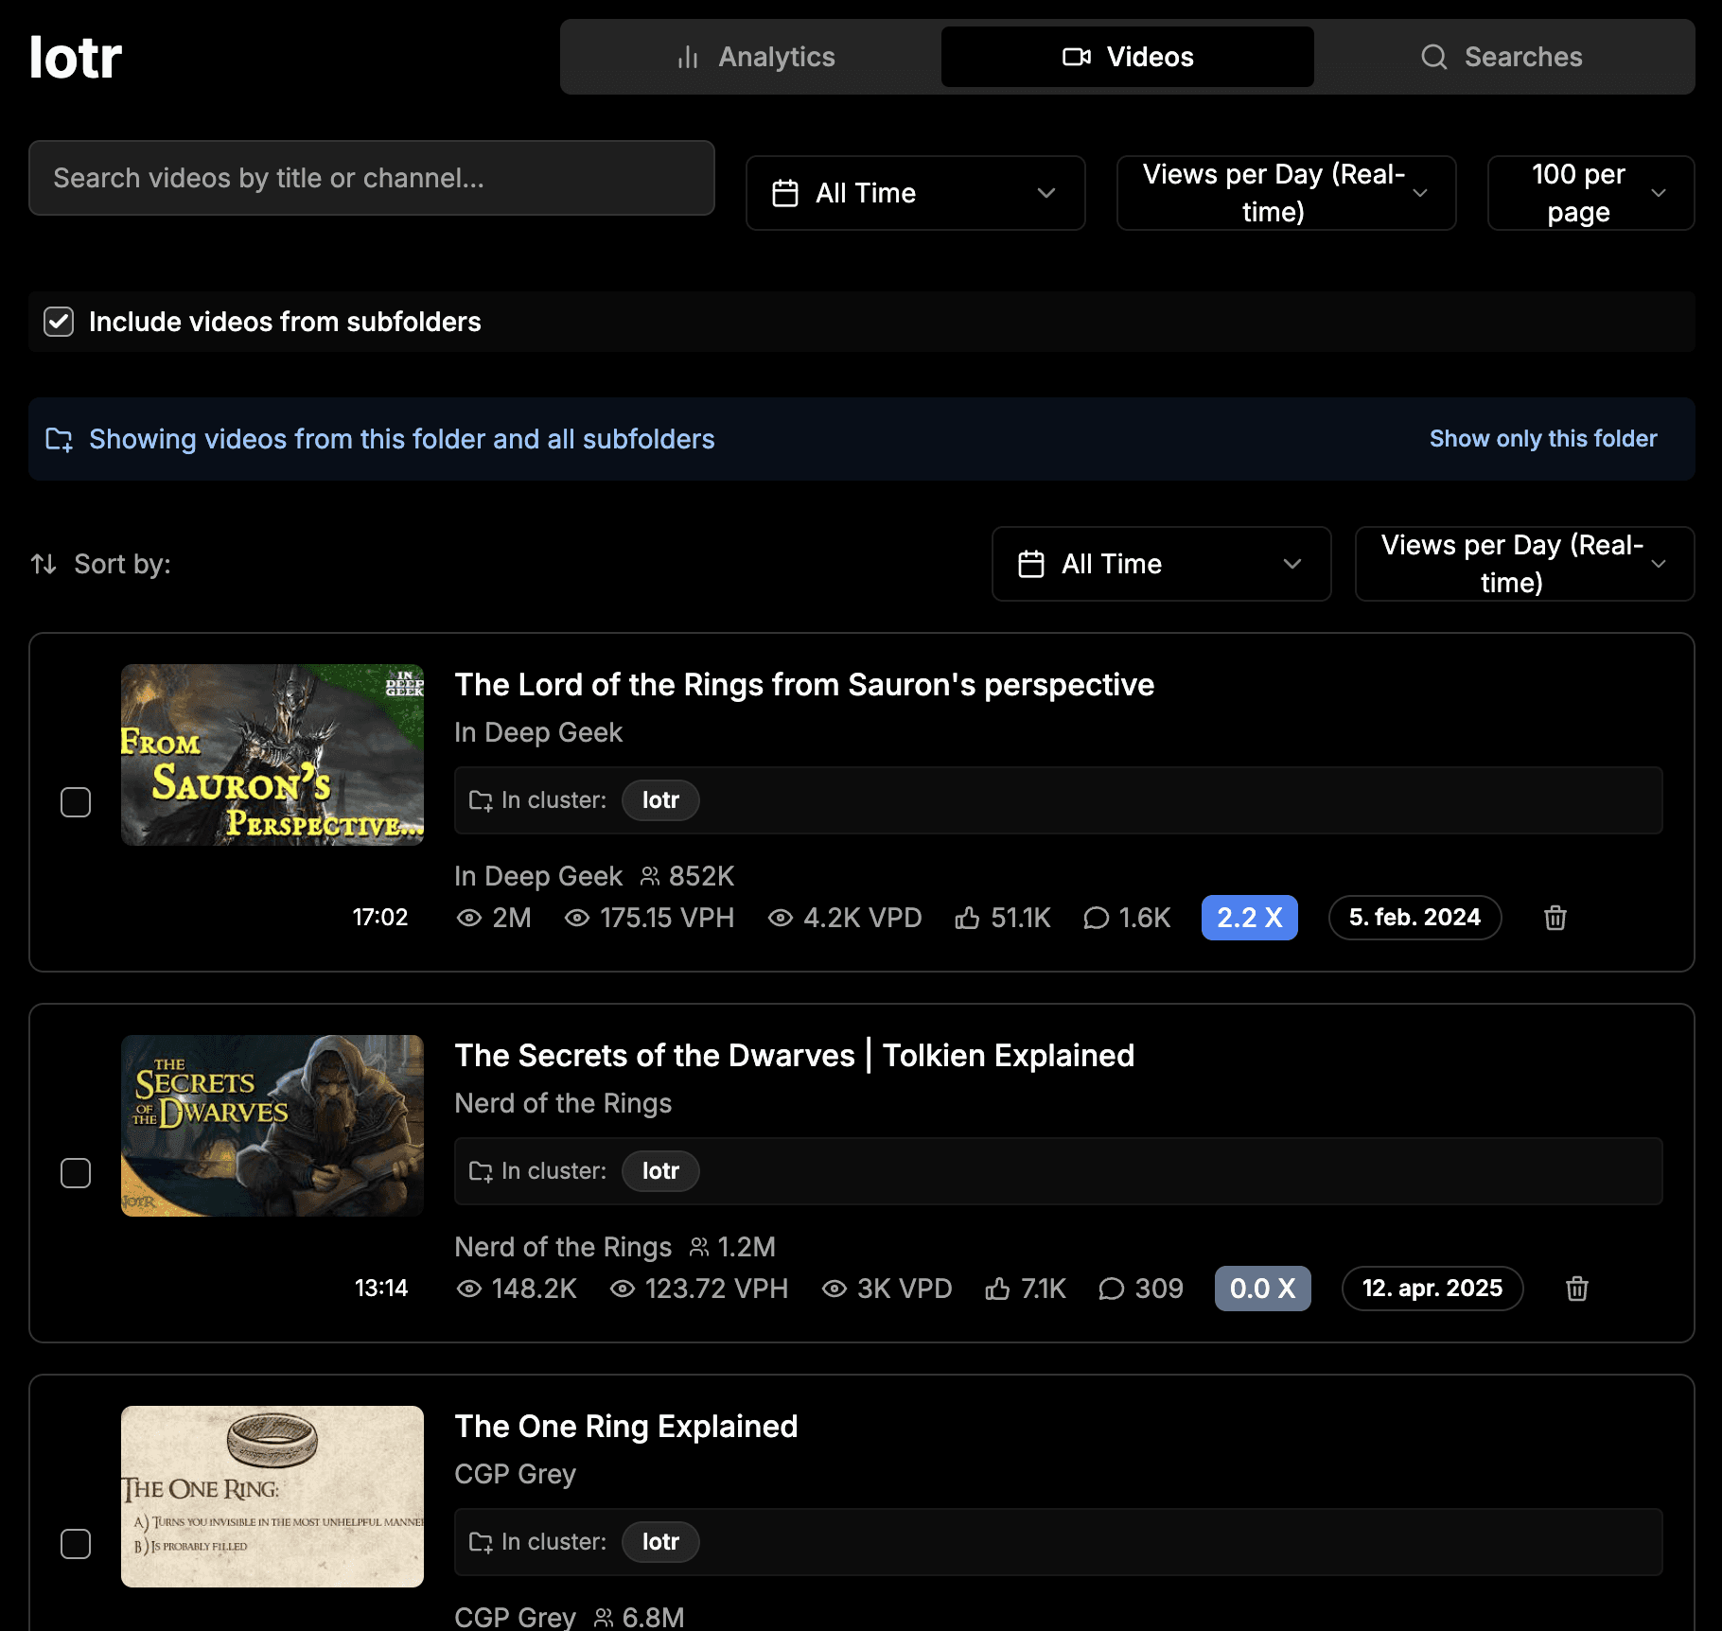The width and height of the screenshot is (1722, 1631).
Task: Open the Analytics tab
Action: pos(754,57)
